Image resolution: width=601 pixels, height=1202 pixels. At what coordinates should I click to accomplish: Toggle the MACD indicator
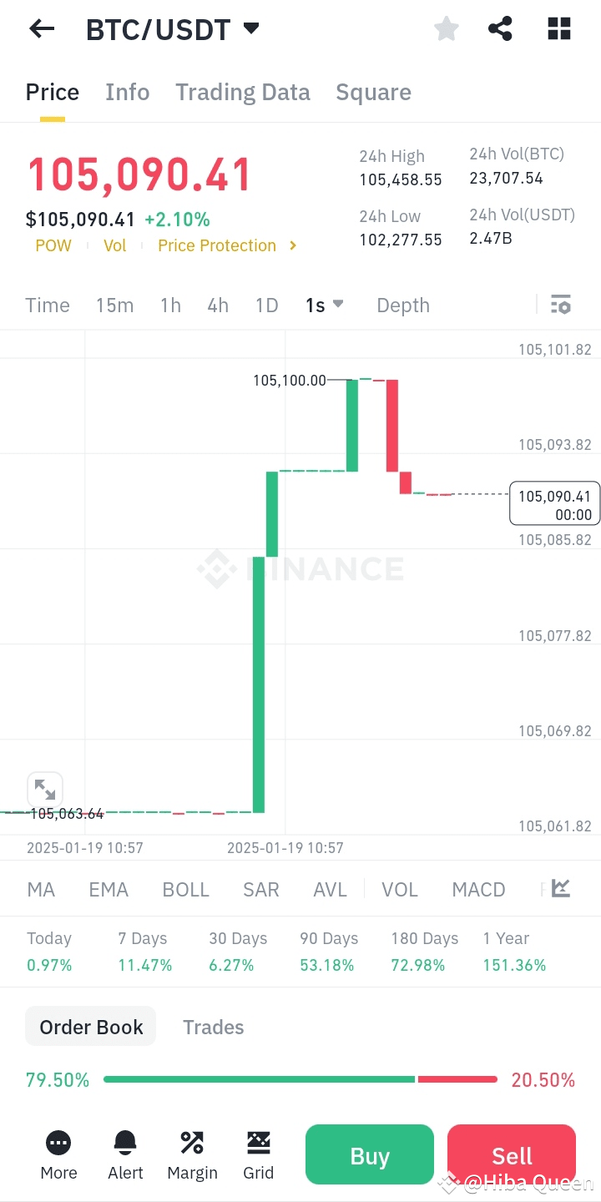tap(478, 890)
